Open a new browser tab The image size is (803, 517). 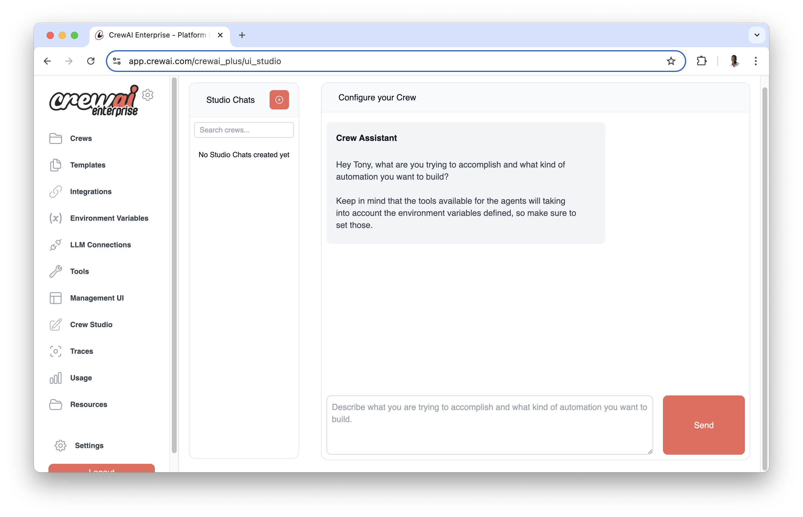click(x=242, y=35)
